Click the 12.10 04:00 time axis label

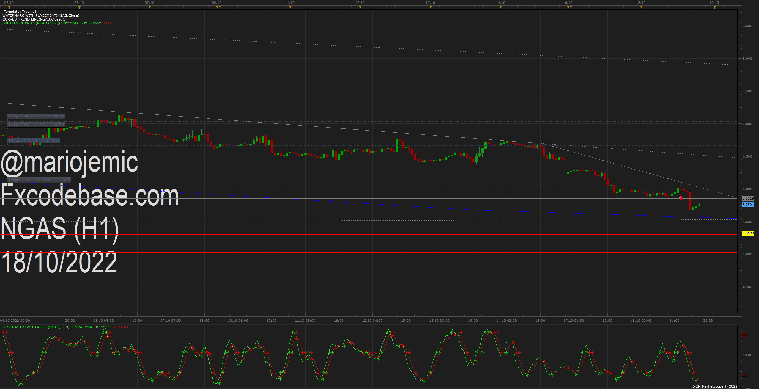pyautogui.click(x=372, y=321)
